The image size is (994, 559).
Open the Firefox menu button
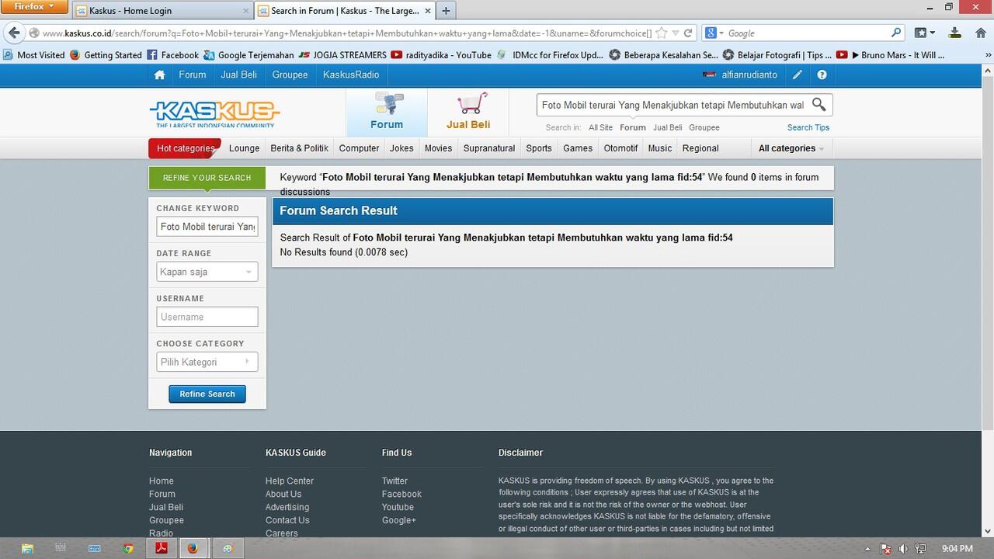[34, 7]
